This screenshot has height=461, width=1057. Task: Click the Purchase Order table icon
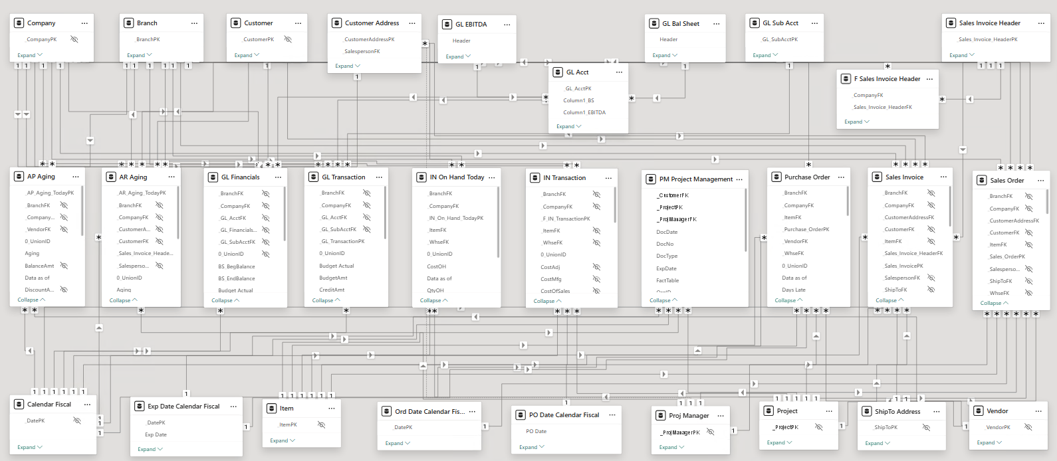(x=776, y=177)
